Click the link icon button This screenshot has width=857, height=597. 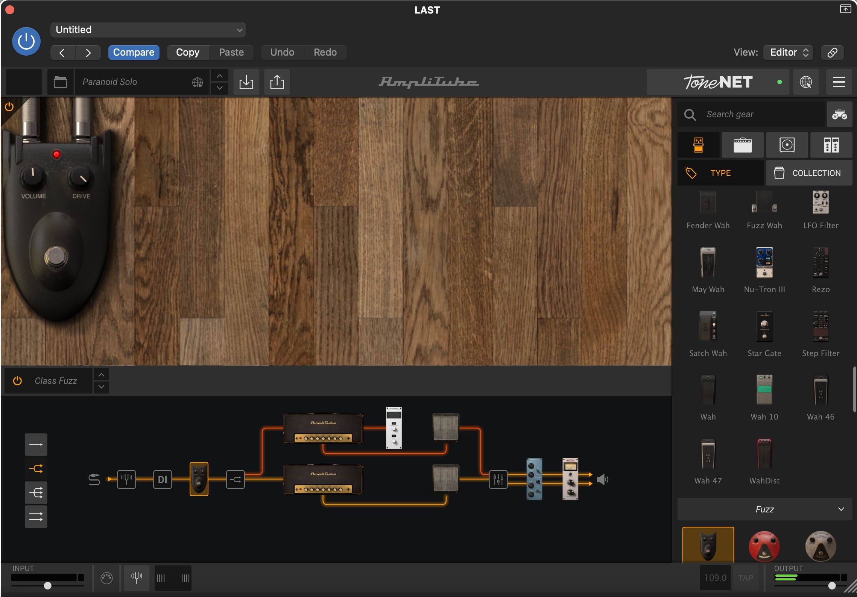point(833,53)
